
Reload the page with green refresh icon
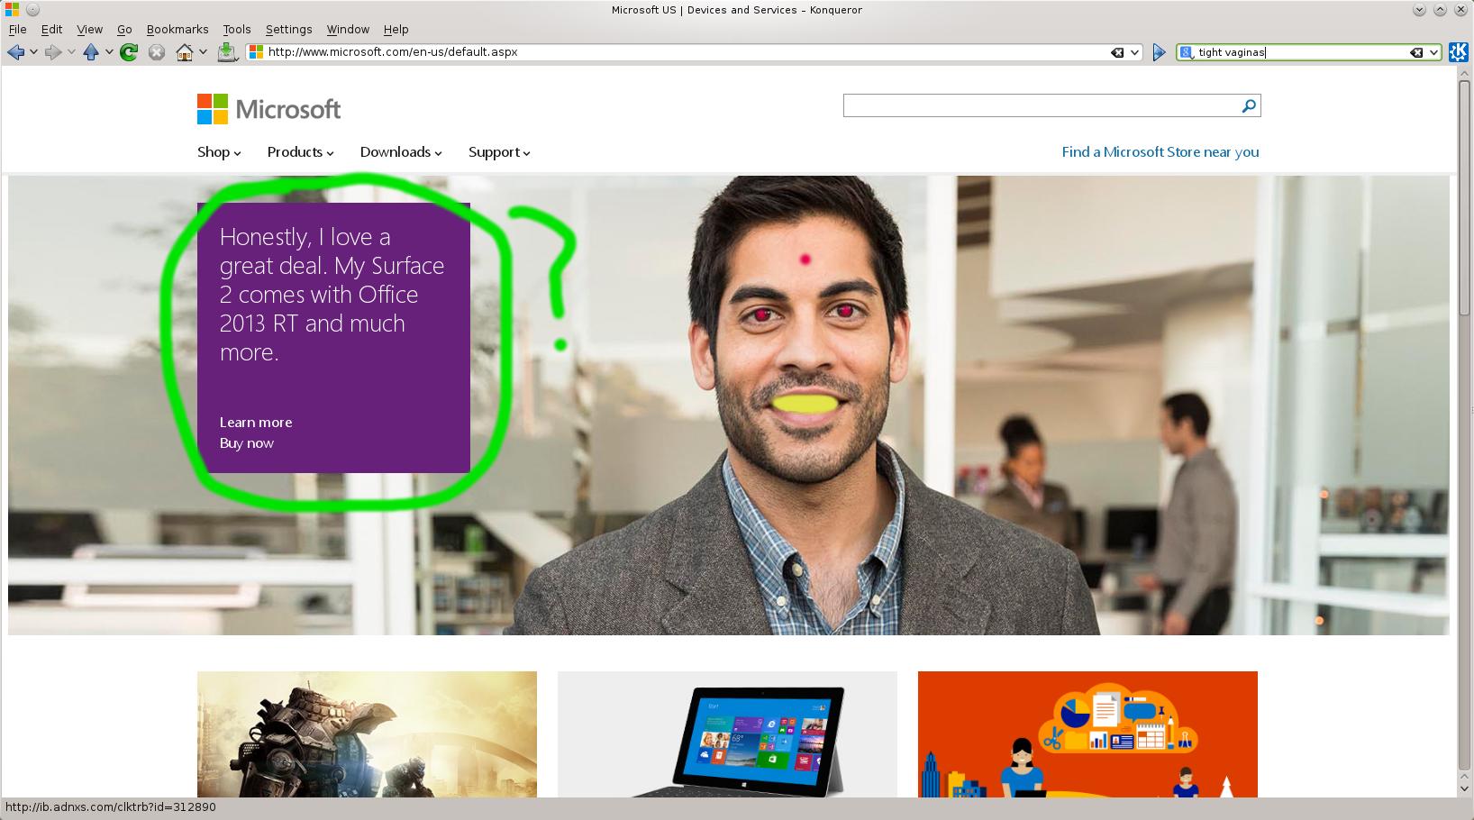point(129,52)
